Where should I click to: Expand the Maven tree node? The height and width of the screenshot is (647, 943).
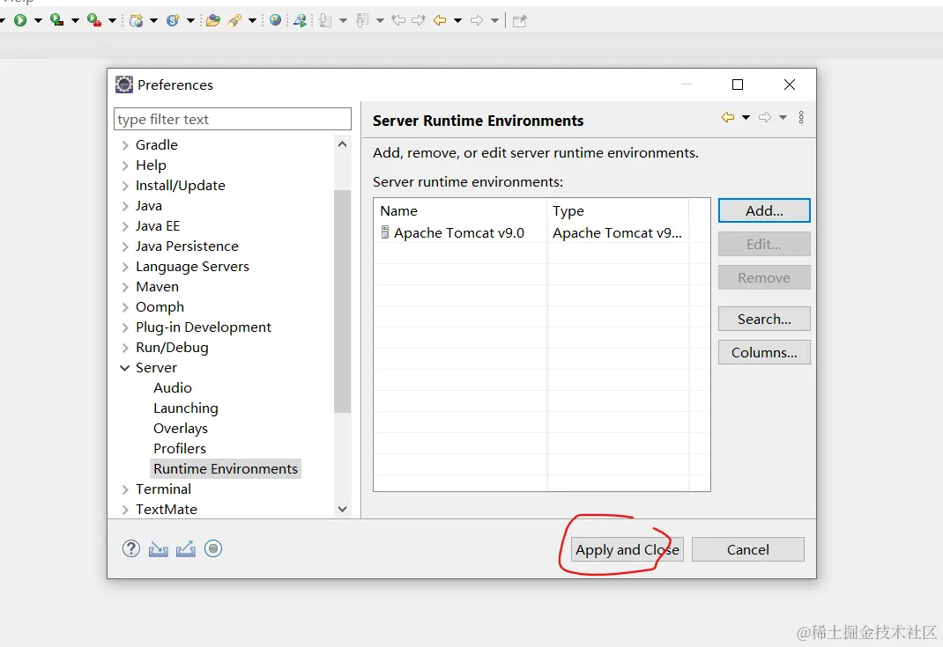(x=125, y=287)
